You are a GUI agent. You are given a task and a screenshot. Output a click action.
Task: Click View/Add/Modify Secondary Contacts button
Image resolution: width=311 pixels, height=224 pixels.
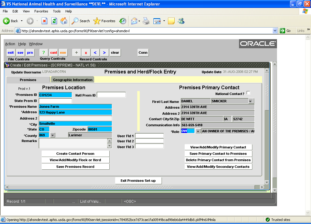(x=218, y=167)
